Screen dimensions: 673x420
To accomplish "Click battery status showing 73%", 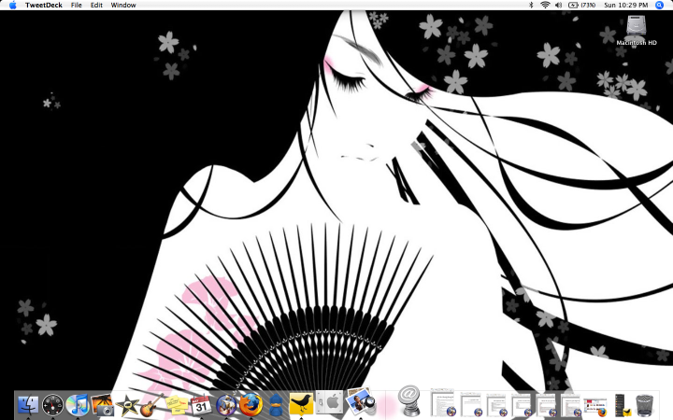I will [581, 6].
